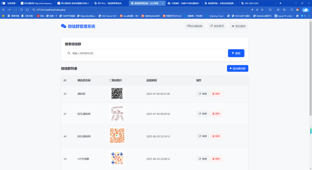Click the browser forward arrow
This screenshot has height=170, width=312.
coord(16,10)
